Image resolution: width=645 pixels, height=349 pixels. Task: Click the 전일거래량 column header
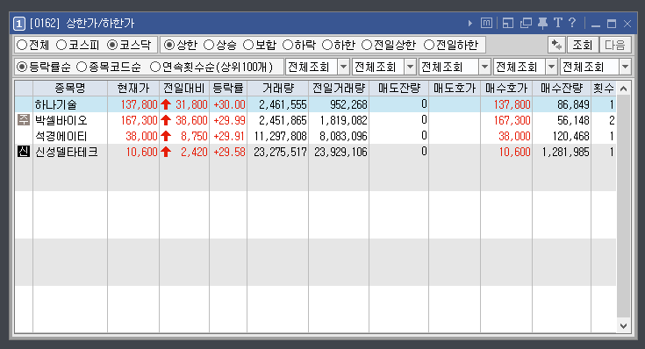pos(339,89)
